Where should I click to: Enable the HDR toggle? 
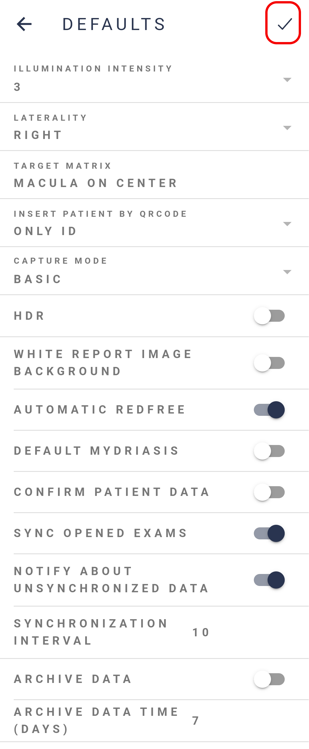pos(269,316)
